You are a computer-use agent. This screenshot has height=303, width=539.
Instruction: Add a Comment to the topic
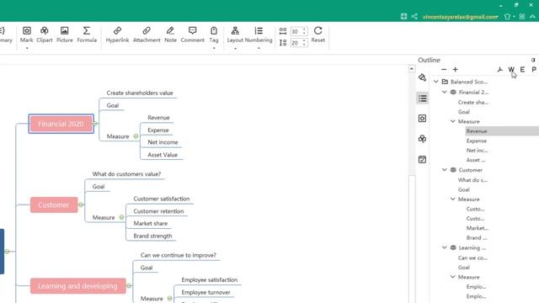[192, 35]
